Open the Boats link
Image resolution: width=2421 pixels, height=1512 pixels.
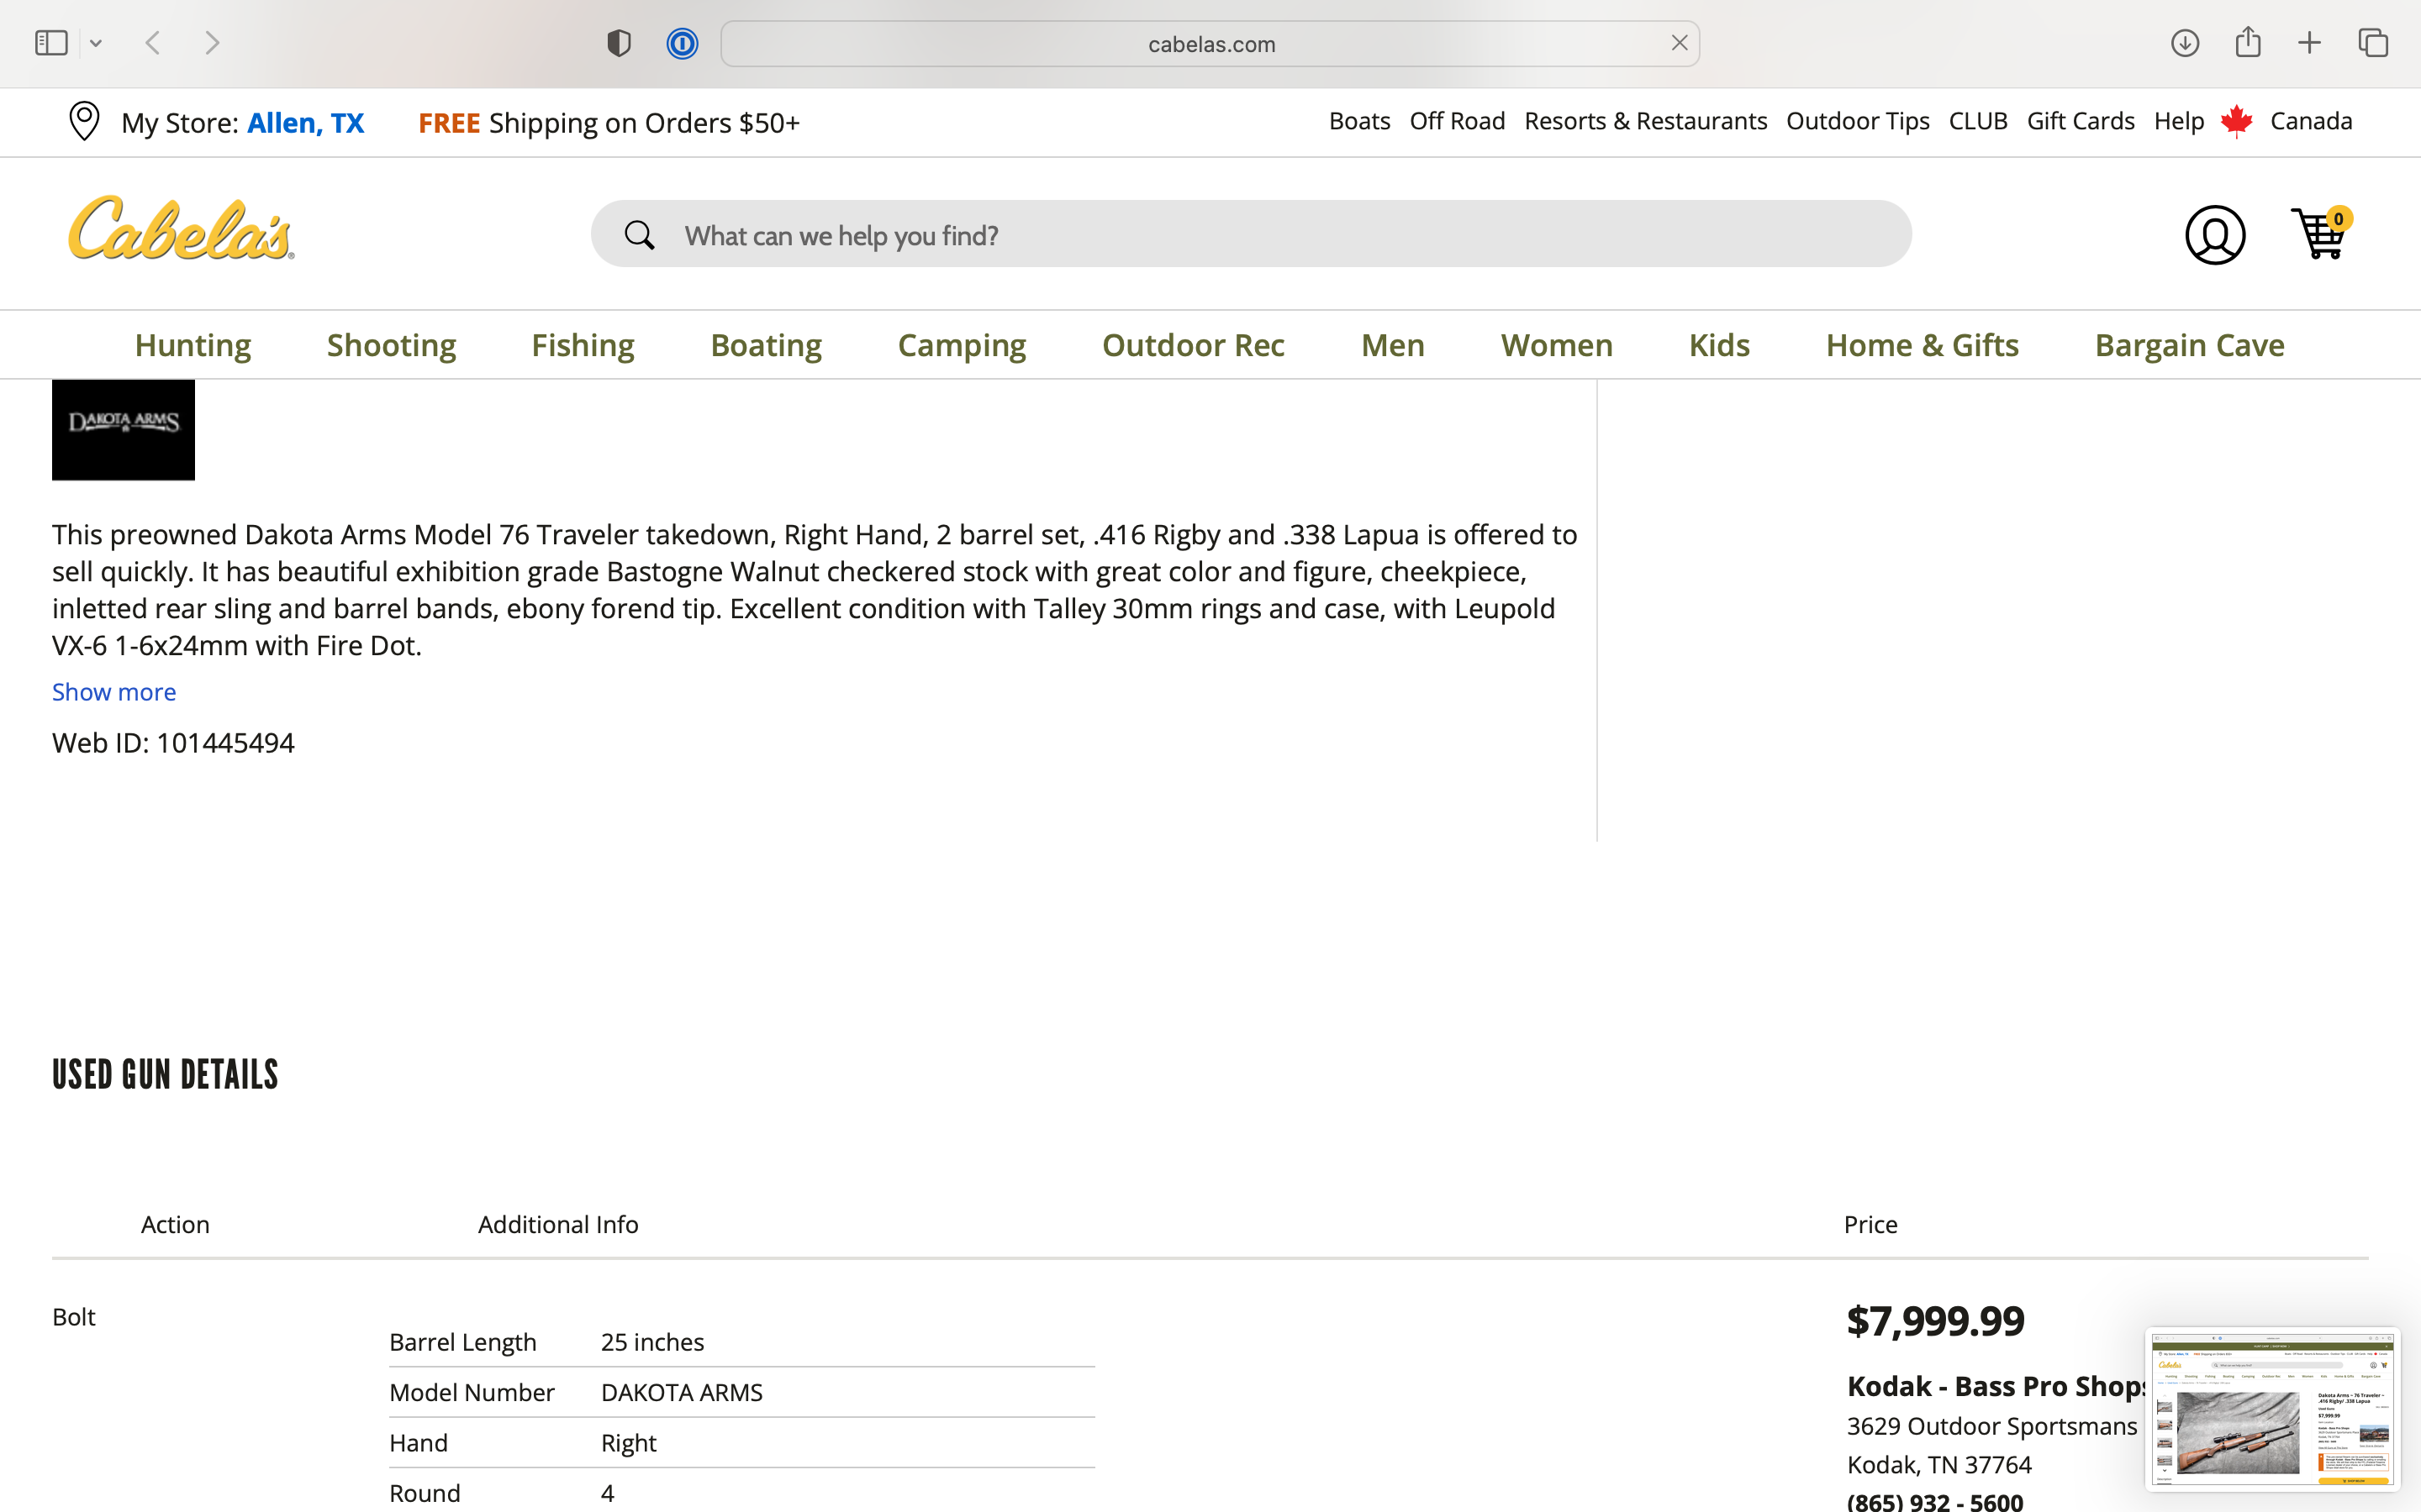[x=1359, y=121]
